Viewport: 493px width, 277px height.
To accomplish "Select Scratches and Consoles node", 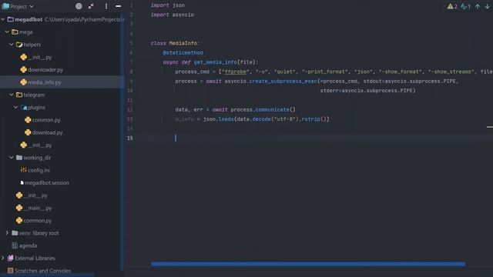I will pos(39,271).
